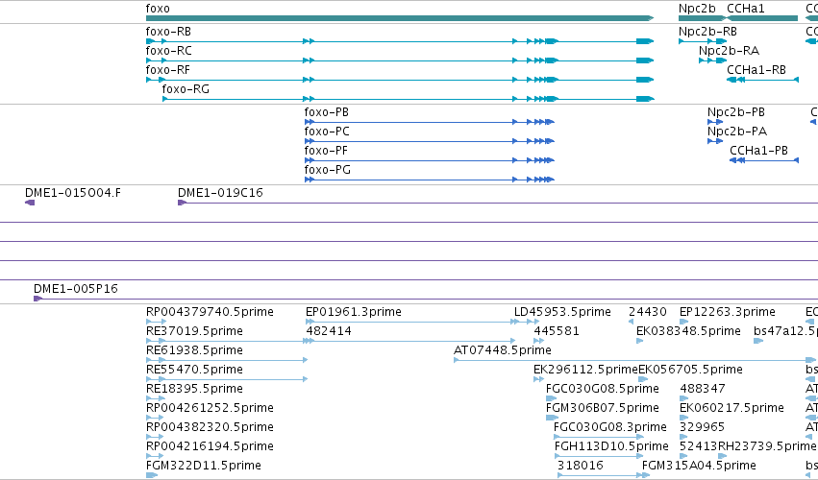Click the EK038348.5prime arrow glyph
This screenshot has width=818, height=480.
[x=639, y=341]
